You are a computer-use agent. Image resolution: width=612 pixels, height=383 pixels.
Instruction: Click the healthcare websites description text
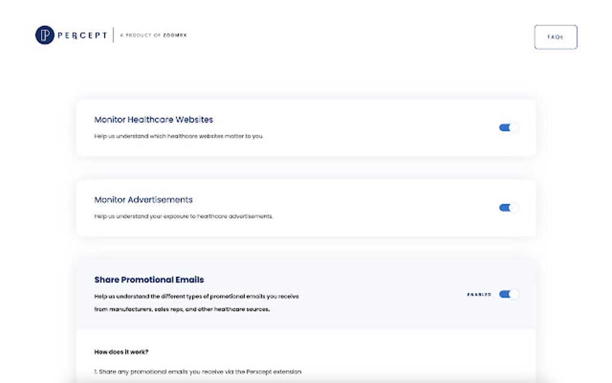coord(178,136)
